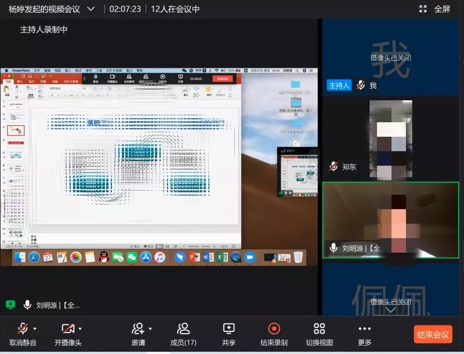Click the 主持人 host badge
This screenshot has width=464, height=354.
(339, 85)
